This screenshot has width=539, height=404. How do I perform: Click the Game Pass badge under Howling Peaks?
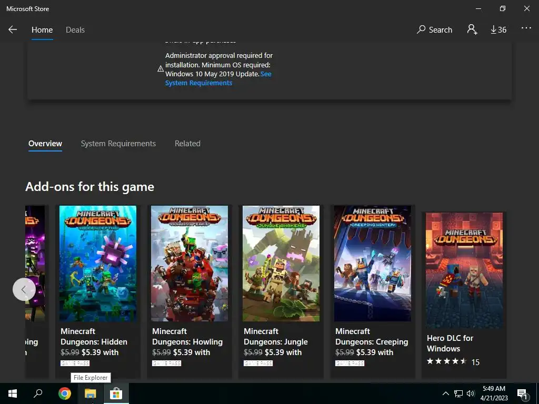click(166, 363)
